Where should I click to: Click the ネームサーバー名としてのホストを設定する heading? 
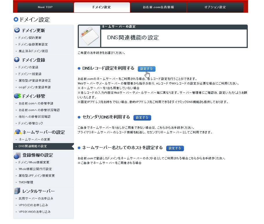(x=122, y=148)
